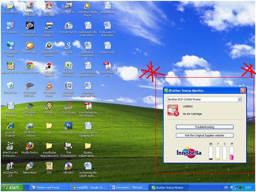Select the Photoshop CS3 icon
This screenshot has width=256, height=192.
[68, 128]
